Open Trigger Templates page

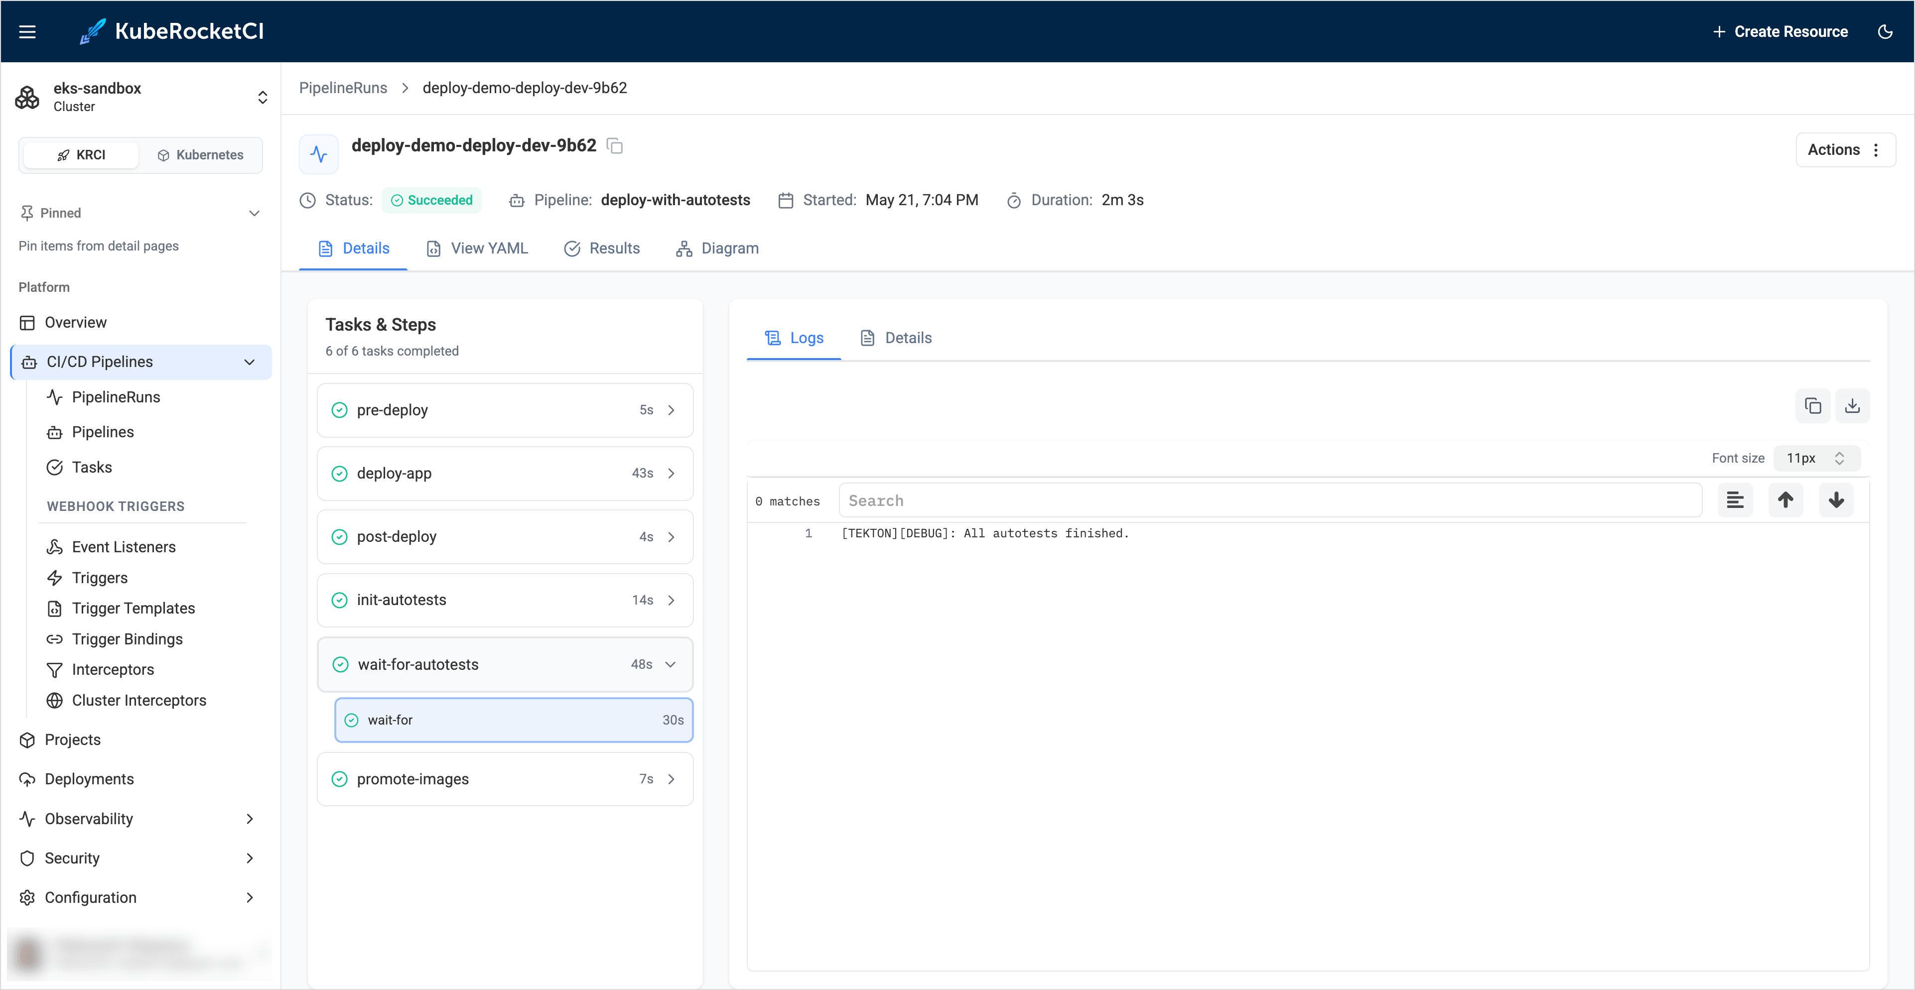pos(133,608)
